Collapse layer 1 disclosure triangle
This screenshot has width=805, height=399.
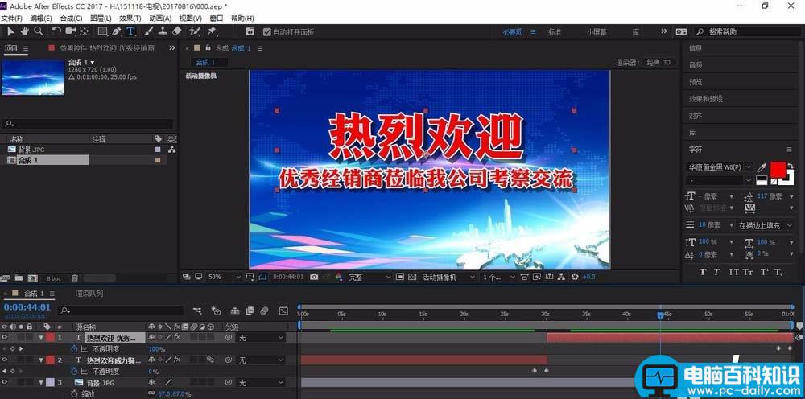click(x=41, y=337)
